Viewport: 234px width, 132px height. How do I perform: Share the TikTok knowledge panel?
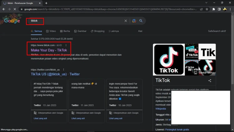click(210, 81)
